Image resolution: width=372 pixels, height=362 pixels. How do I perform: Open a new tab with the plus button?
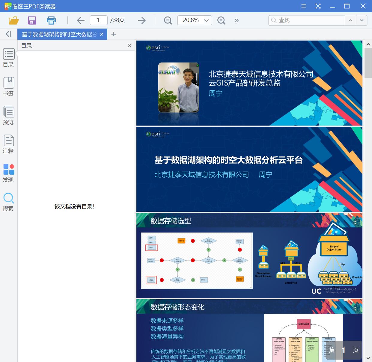[x=113, y=34]
